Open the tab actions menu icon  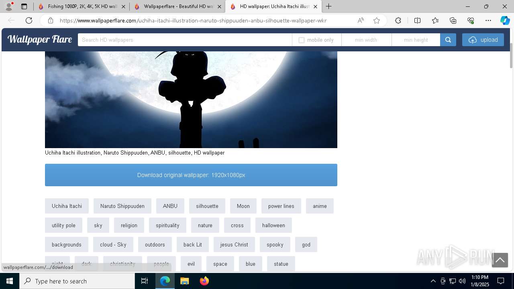(24, 6)
